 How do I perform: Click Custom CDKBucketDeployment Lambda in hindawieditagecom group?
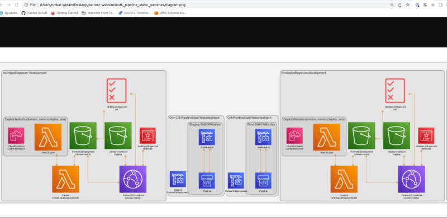click(x=344, y=179)
